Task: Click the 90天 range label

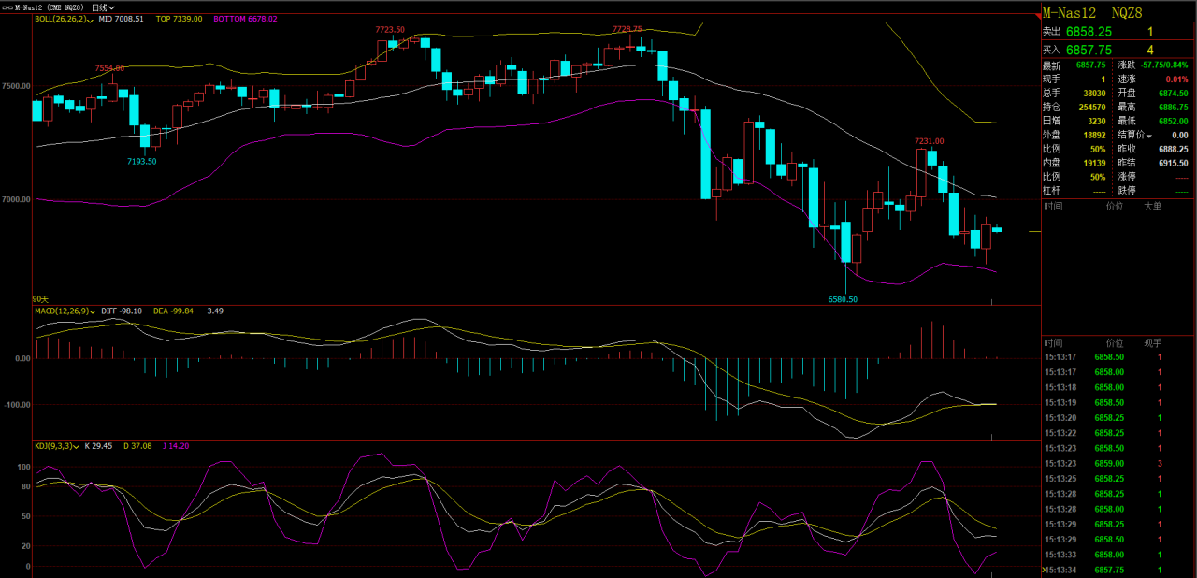Action: pyautogui.click(x=40, y=298)
